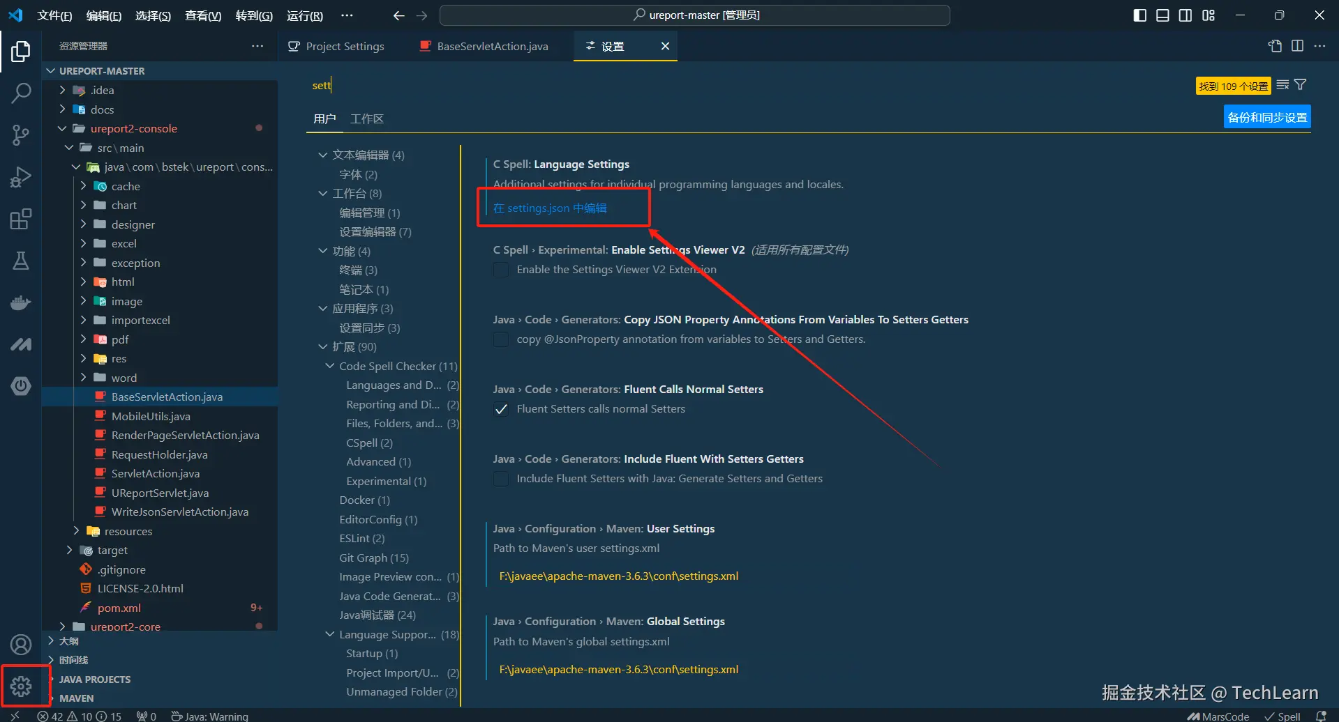
Task: Click MarsCode status bar item
Action: click(x=1218, y=716)
